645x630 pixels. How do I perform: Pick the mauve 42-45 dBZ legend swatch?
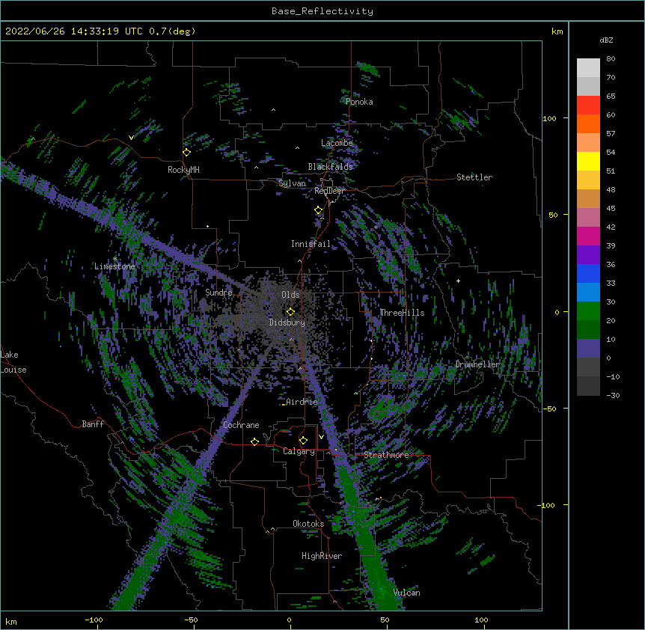(x=588, y=217)
